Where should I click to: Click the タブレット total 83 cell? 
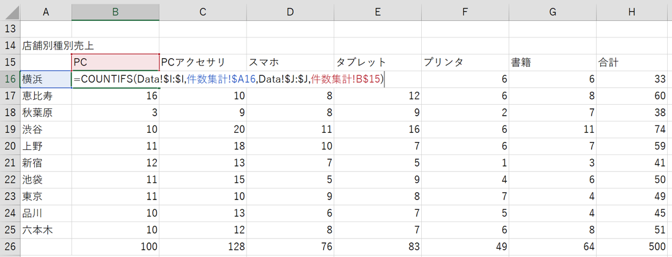[378, 247]
